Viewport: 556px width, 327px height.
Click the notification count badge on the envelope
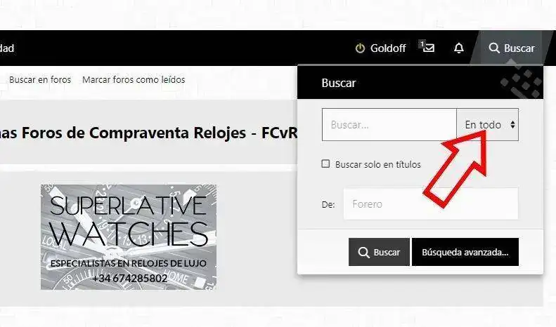pyautogui.click(x=422, y=44)
